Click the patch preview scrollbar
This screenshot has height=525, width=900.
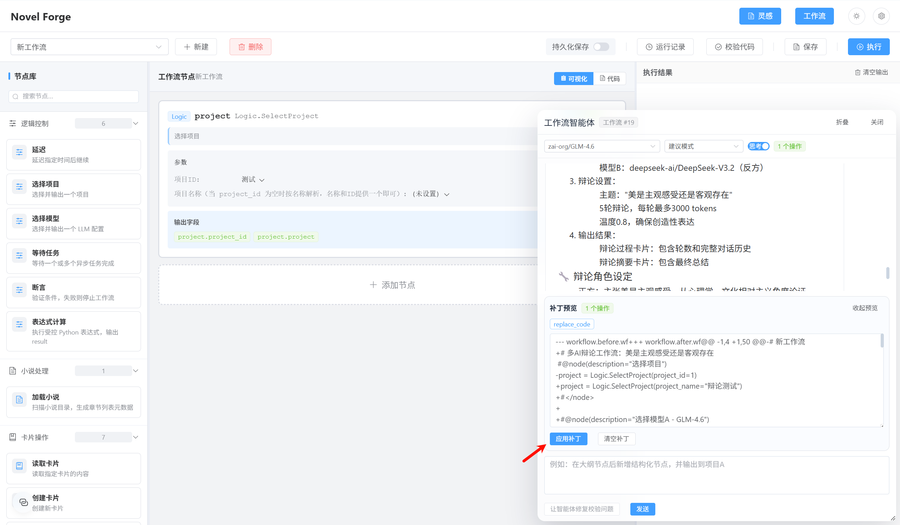(882, 341)
